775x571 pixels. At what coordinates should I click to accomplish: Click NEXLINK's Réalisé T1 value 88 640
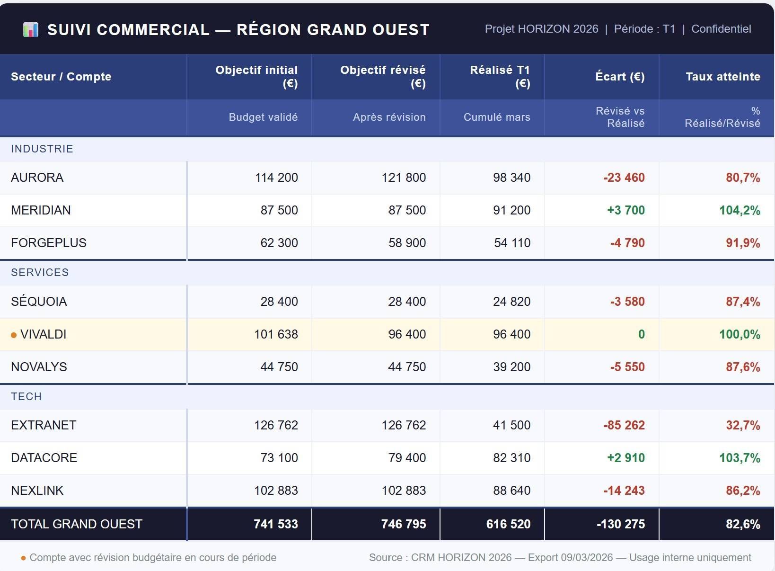point(511,491)
